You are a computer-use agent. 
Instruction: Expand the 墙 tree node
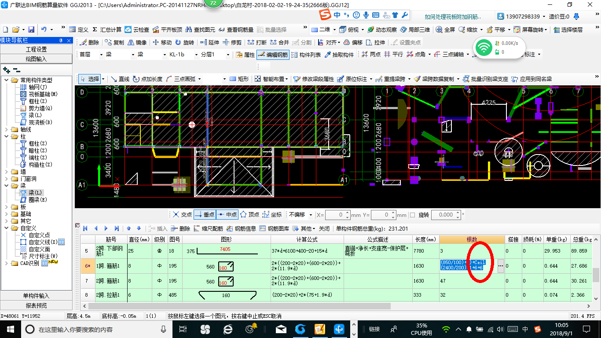coord(7,172)
